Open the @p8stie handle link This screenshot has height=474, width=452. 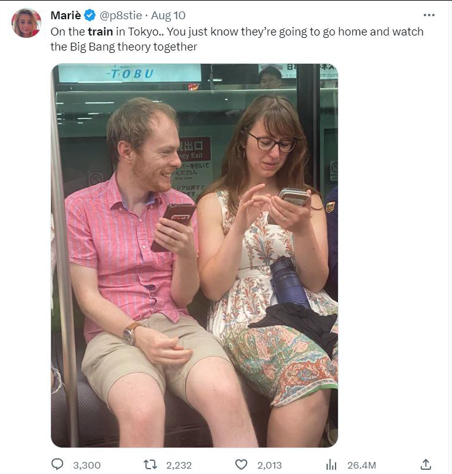click(x=121, y=16)
